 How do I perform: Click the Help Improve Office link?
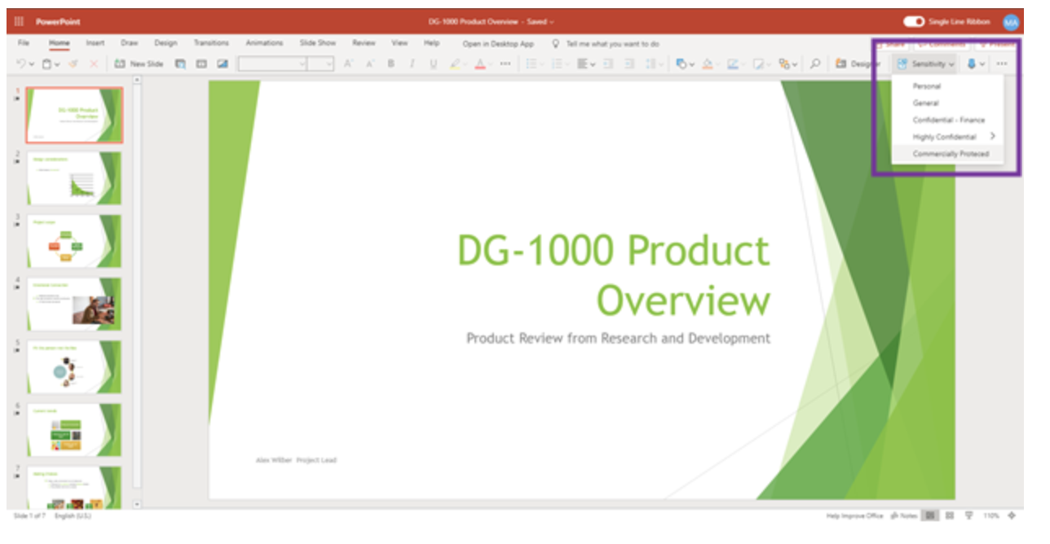click(x=854, y=515)
